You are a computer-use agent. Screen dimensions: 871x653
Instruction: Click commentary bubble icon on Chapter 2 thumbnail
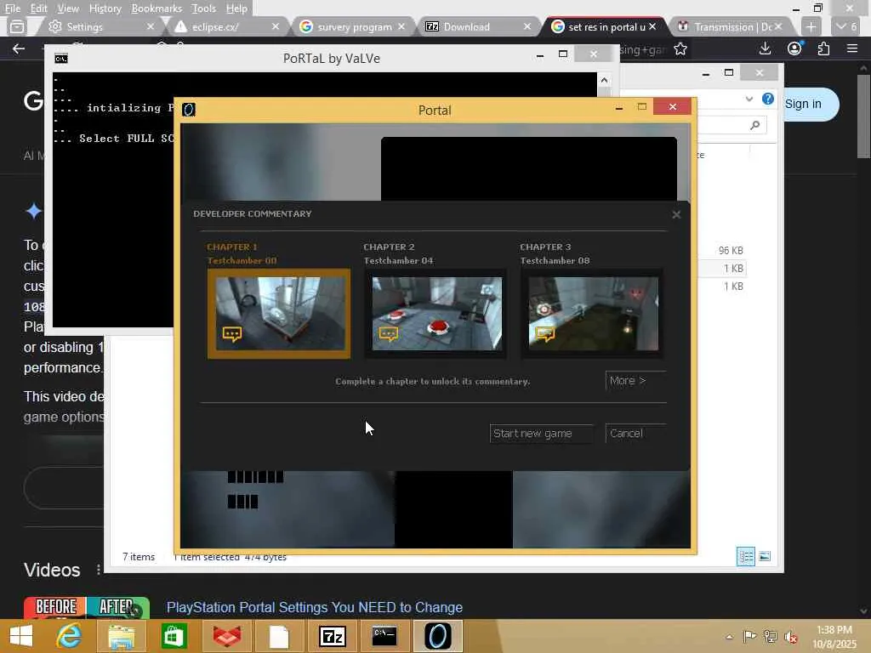(389, 333)
